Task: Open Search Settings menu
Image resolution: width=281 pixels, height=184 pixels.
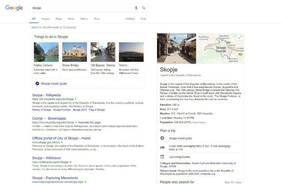Action: click(x=130, y=18)
